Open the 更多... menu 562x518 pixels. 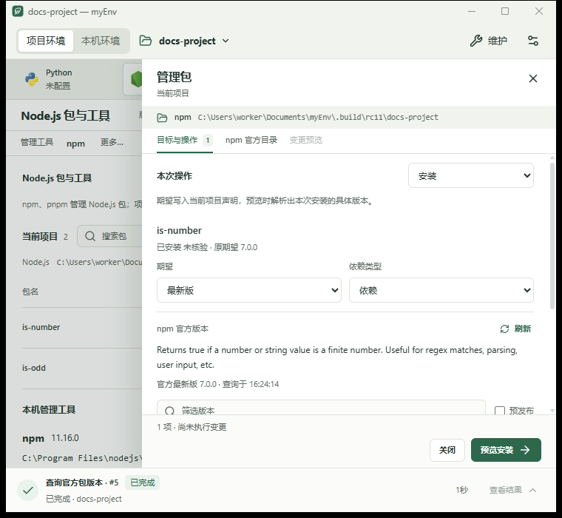click(112, 142)
